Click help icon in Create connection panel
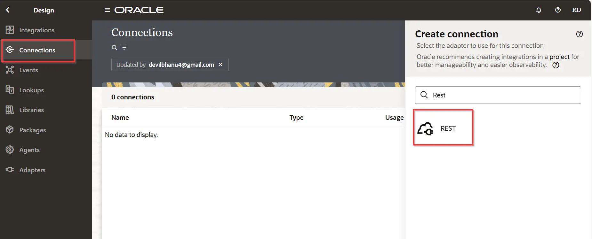Viewport: 592px width, 239px height. (579, 34)
